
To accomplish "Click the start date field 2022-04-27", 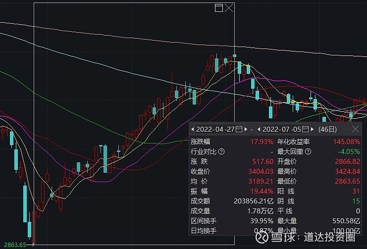I will [219, 129].
